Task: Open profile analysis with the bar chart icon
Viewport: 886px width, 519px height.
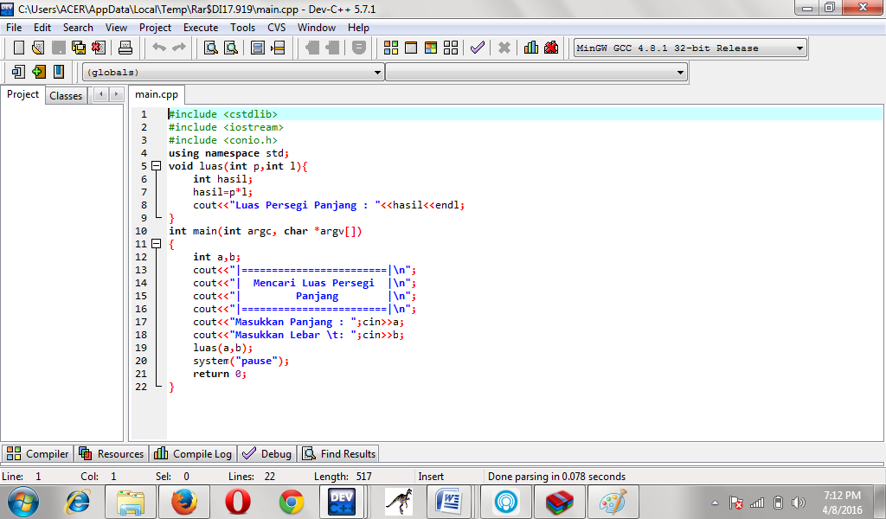Action: 531,48
